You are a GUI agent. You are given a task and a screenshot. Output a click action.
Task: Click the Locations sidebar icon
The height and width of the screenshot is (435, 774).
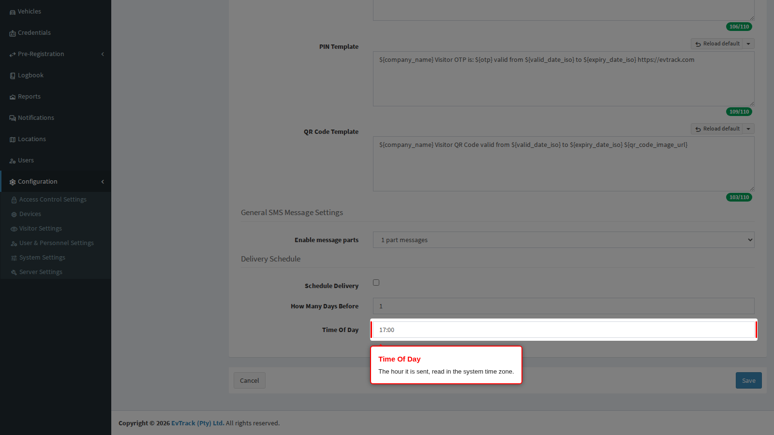13,140
